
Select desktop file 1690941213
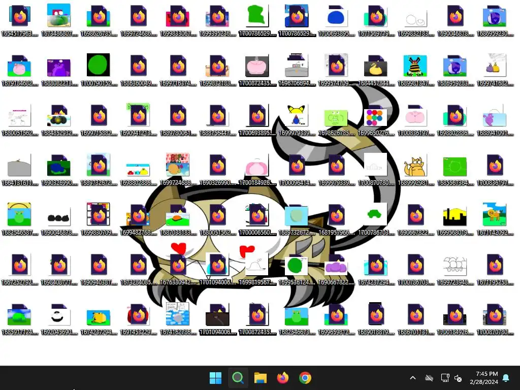click(138, 119)
